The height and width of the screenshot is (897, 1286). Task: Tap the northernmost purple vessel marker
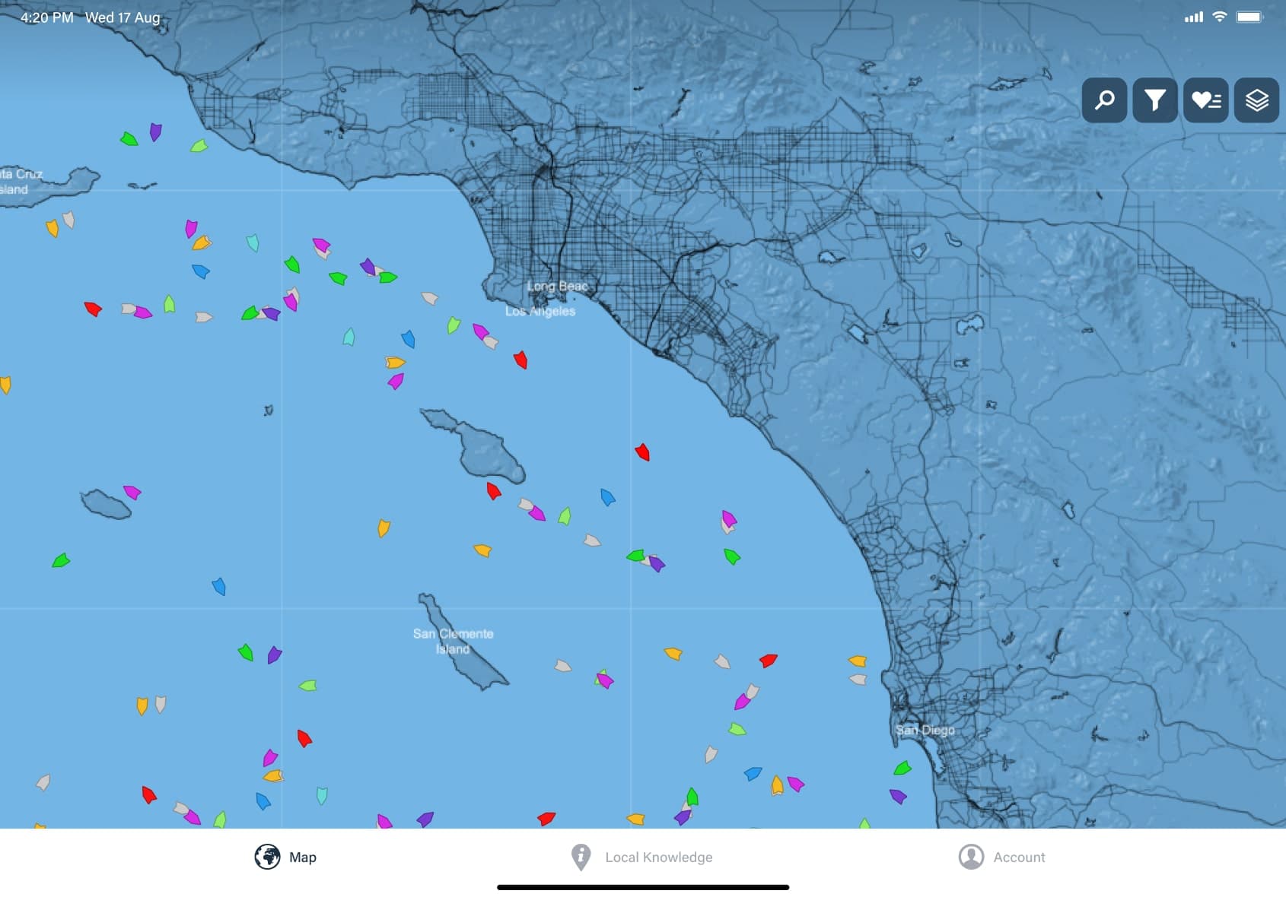[x=155, y=132]
